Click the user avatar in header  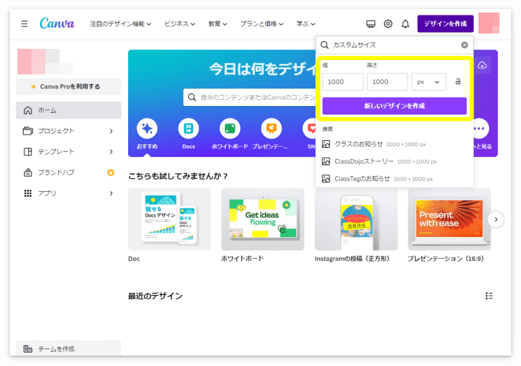point(489,23)
